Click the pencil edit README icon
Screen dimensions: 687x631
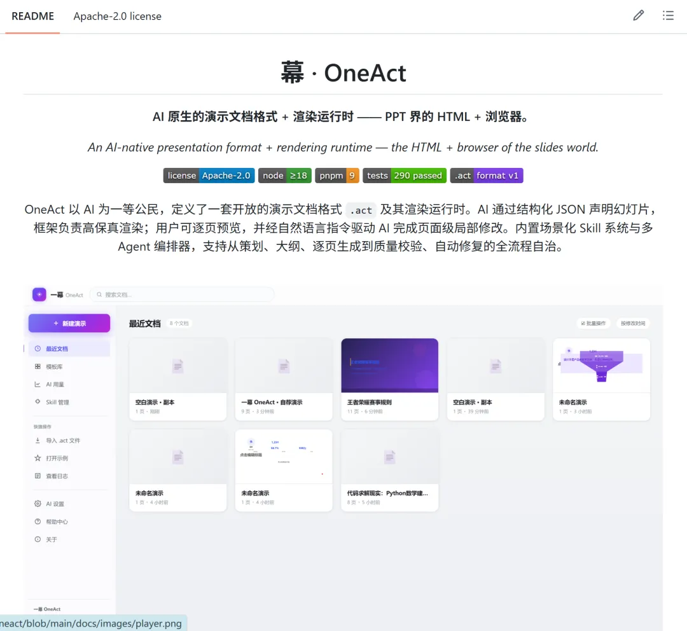pyautogui.click(x=639, y=16)
